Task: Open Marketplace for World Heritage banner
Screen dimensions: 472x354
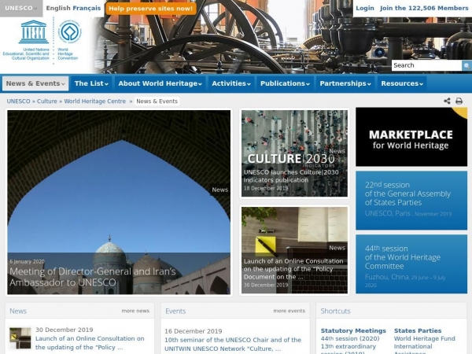Action: point(411,137)
